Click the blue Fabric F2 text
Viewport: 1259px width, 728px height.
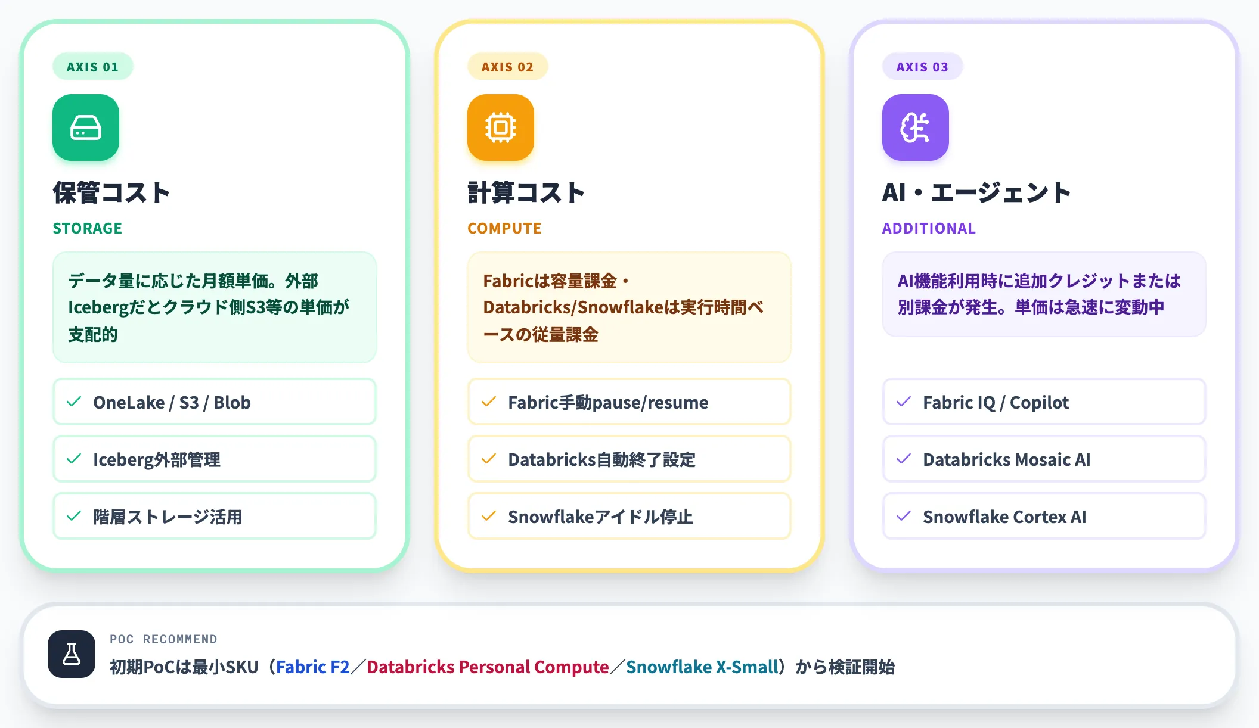[x=313, y=667]
